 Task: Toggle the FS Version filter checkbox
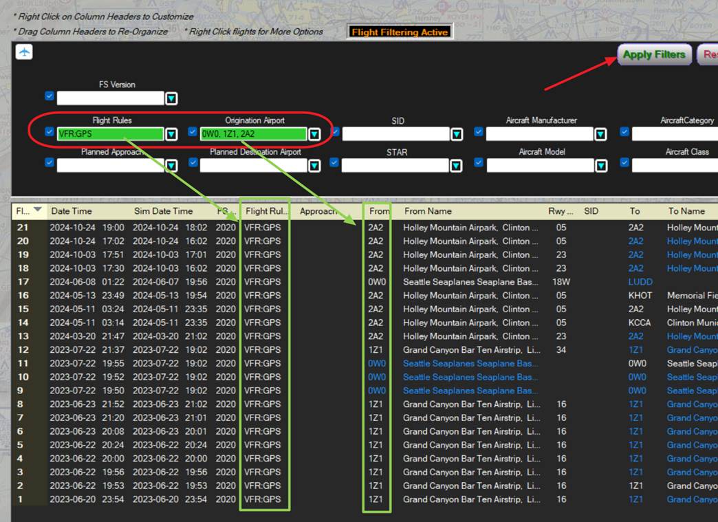click(x=50, y=96)
